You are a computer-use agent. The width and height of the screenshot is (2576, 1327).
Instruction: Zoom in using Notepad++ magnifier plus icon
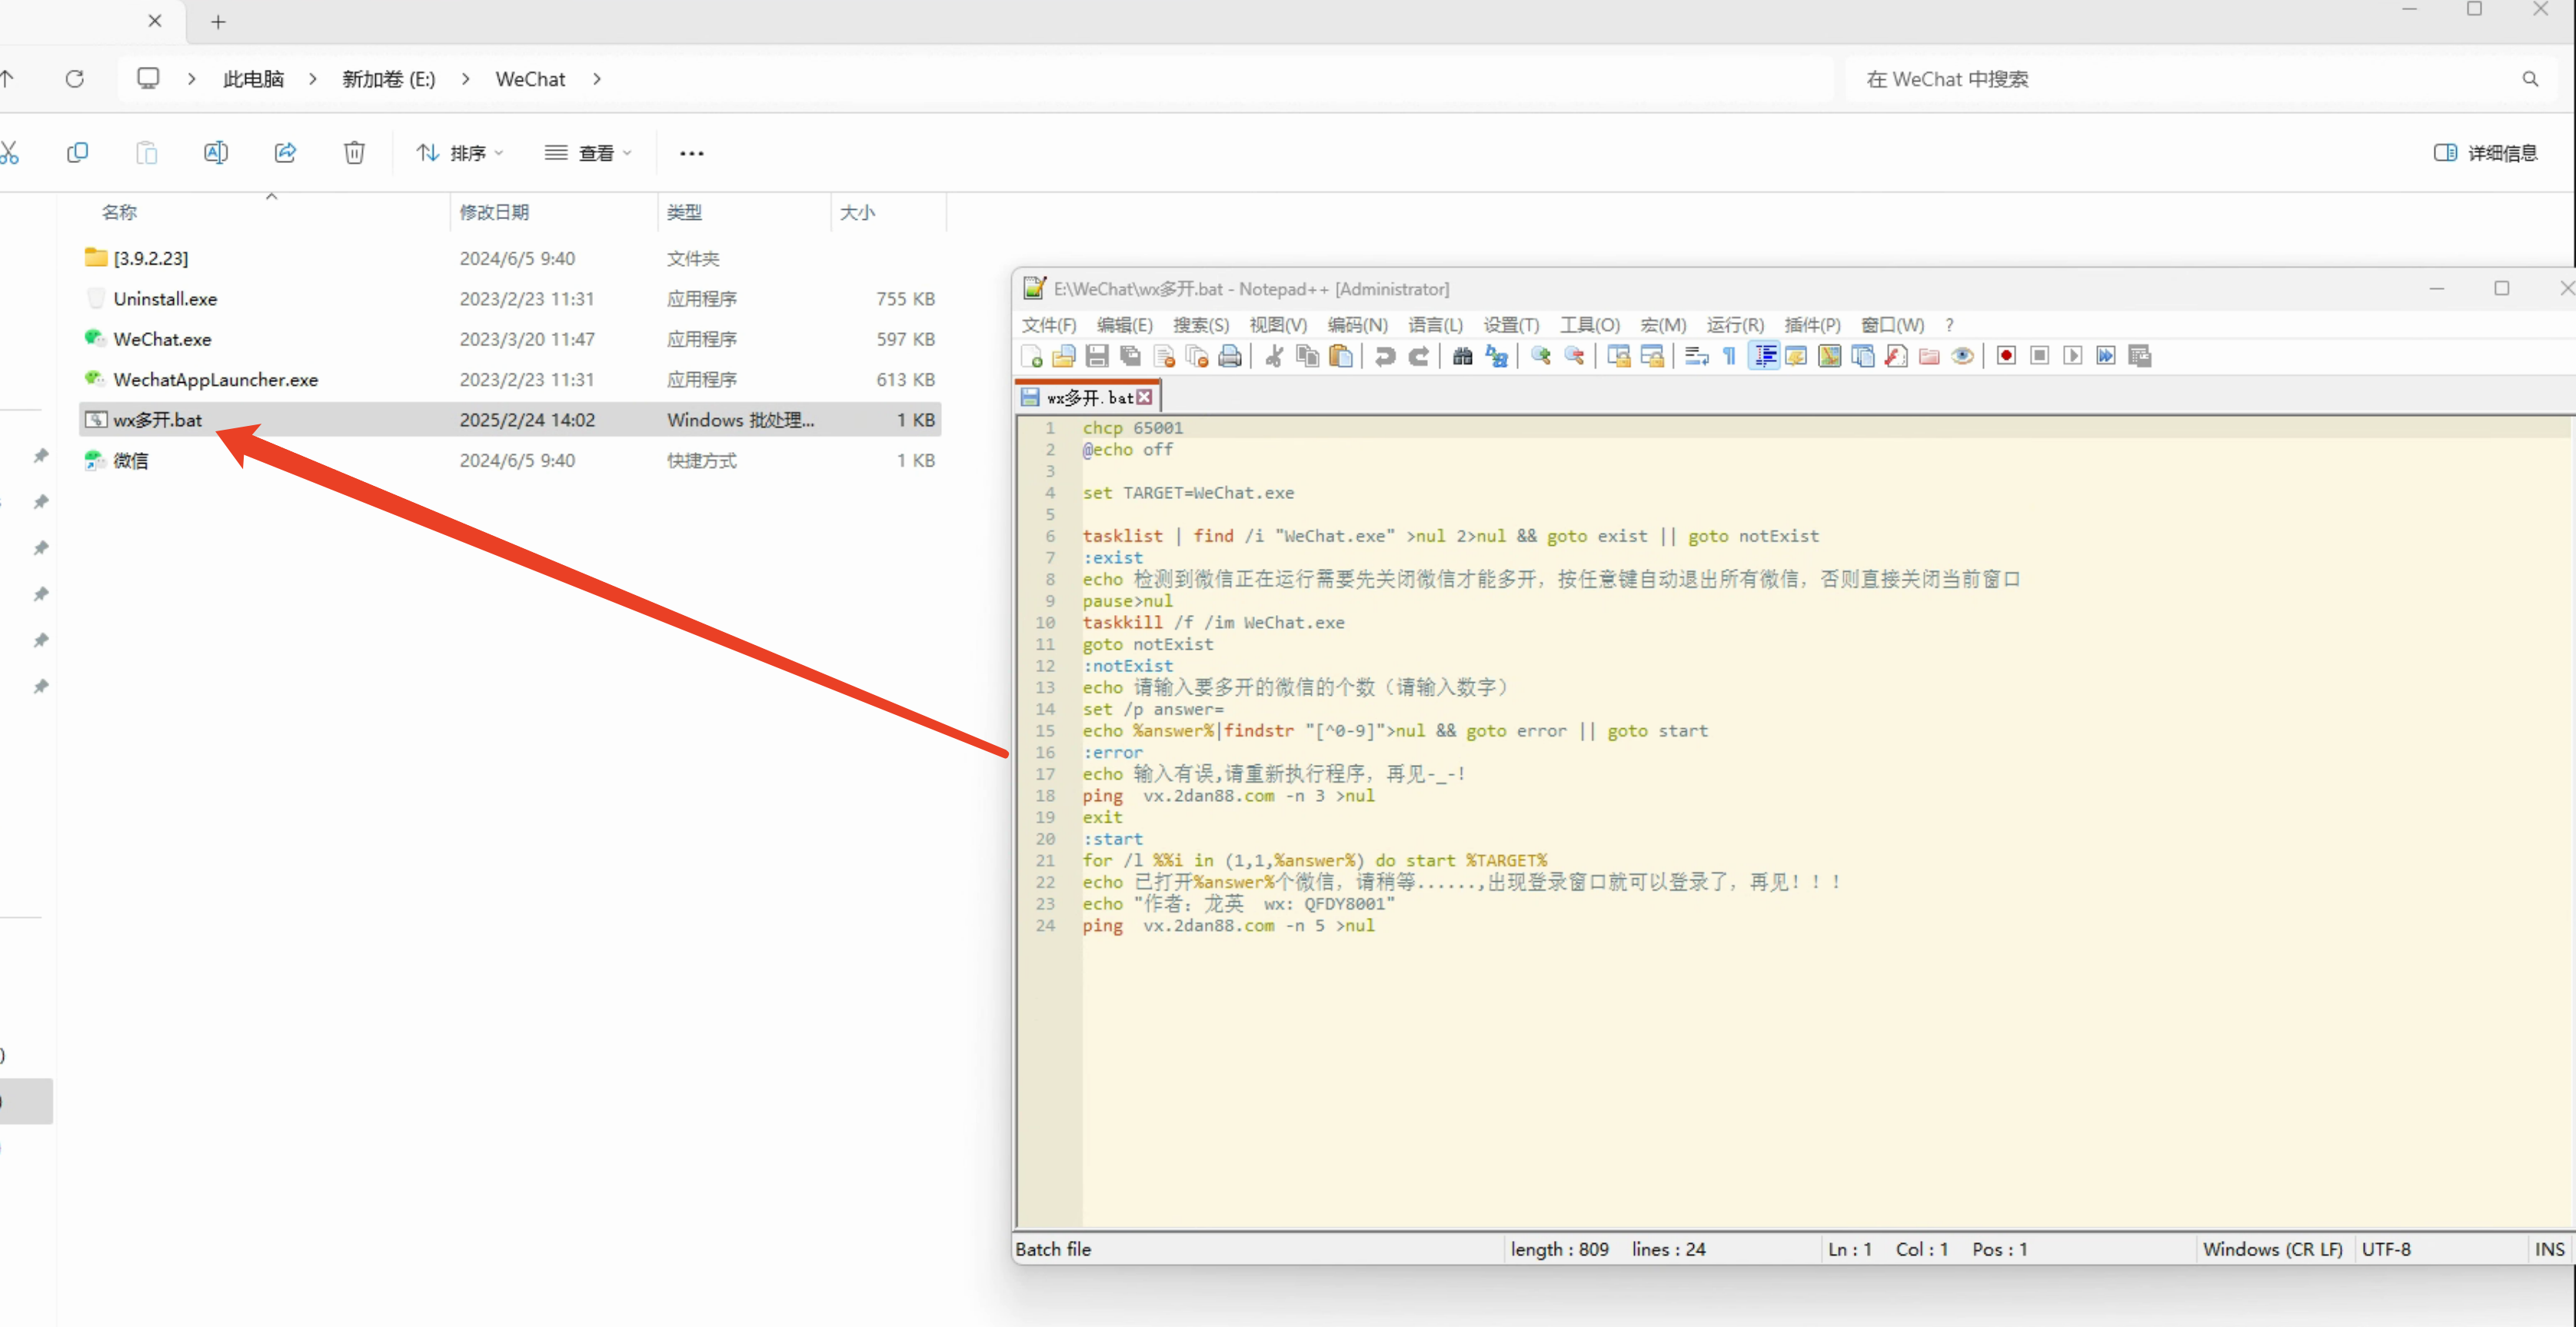[1540, 356]
